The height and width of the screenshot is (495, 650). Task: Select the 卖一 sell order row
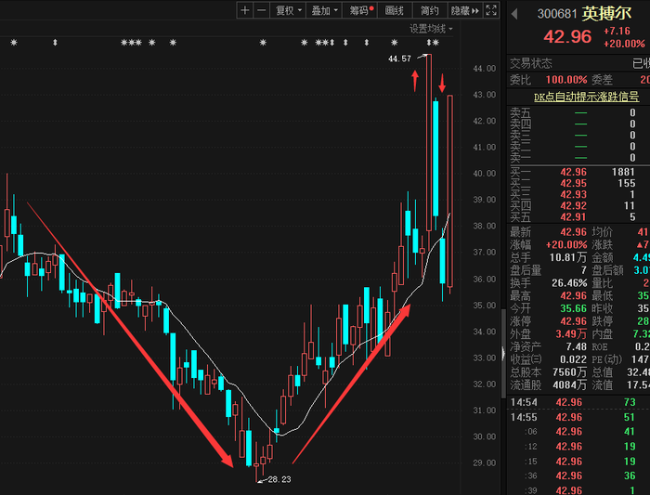click(x=578, y=158)
